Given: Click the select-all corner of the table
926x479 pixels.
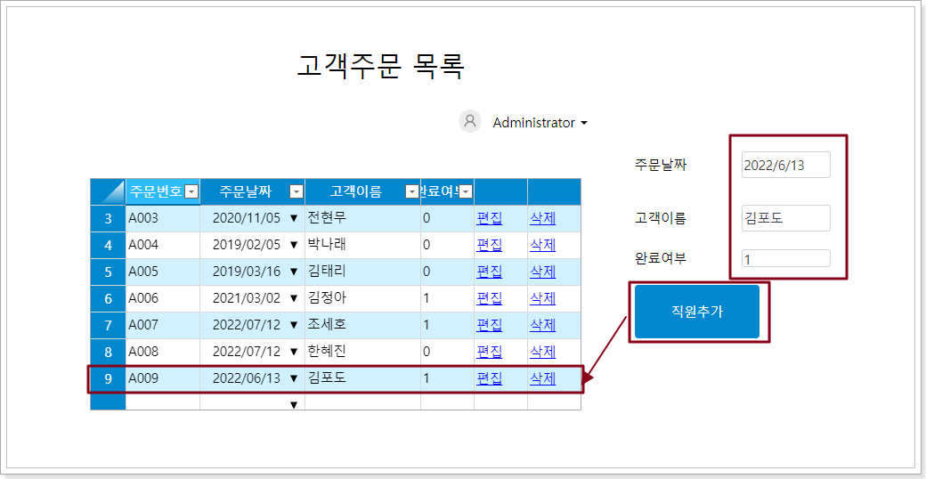Looking at the screenshot, I should click(x=108, y=191).
